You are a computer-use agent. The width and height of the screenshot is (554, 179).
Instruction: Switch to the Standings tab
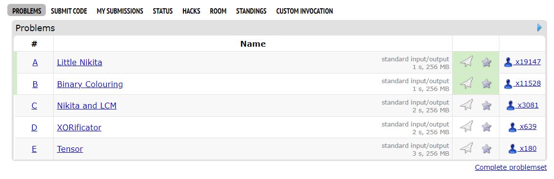tap(251, 11)
